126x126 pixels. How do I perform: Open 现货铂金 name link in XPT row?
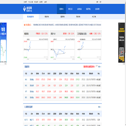tap(32, 91)
